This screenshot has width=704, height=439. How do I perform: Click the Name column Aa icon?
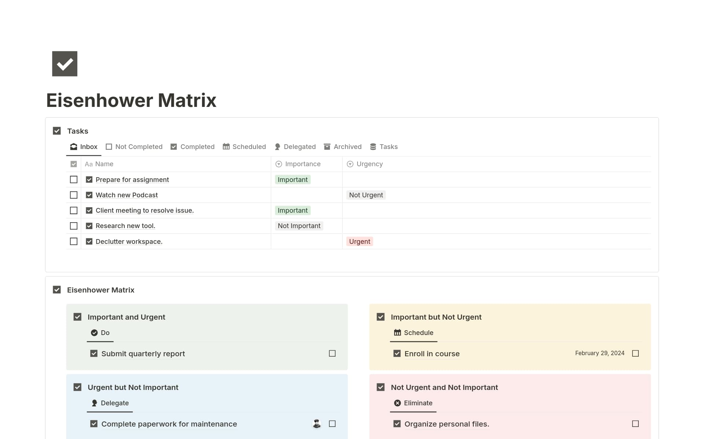89,164
